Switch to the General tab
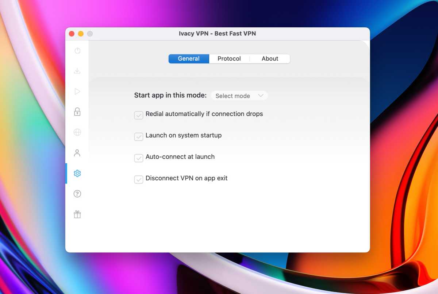The height and width of the screenshot is (294, 438). pos(189,59)
